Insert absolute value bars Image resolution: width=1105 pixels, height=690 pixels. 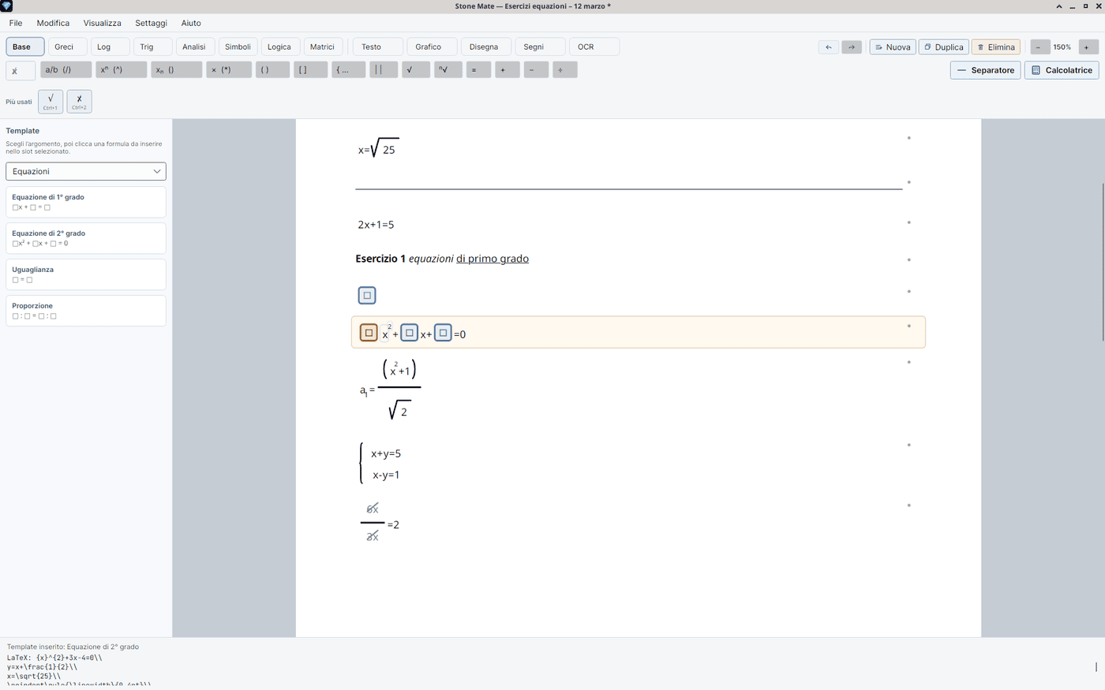pos(384,70)
